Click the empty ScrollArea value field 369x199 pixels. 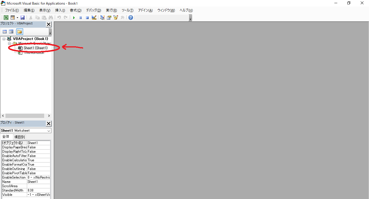click(39, 186)
